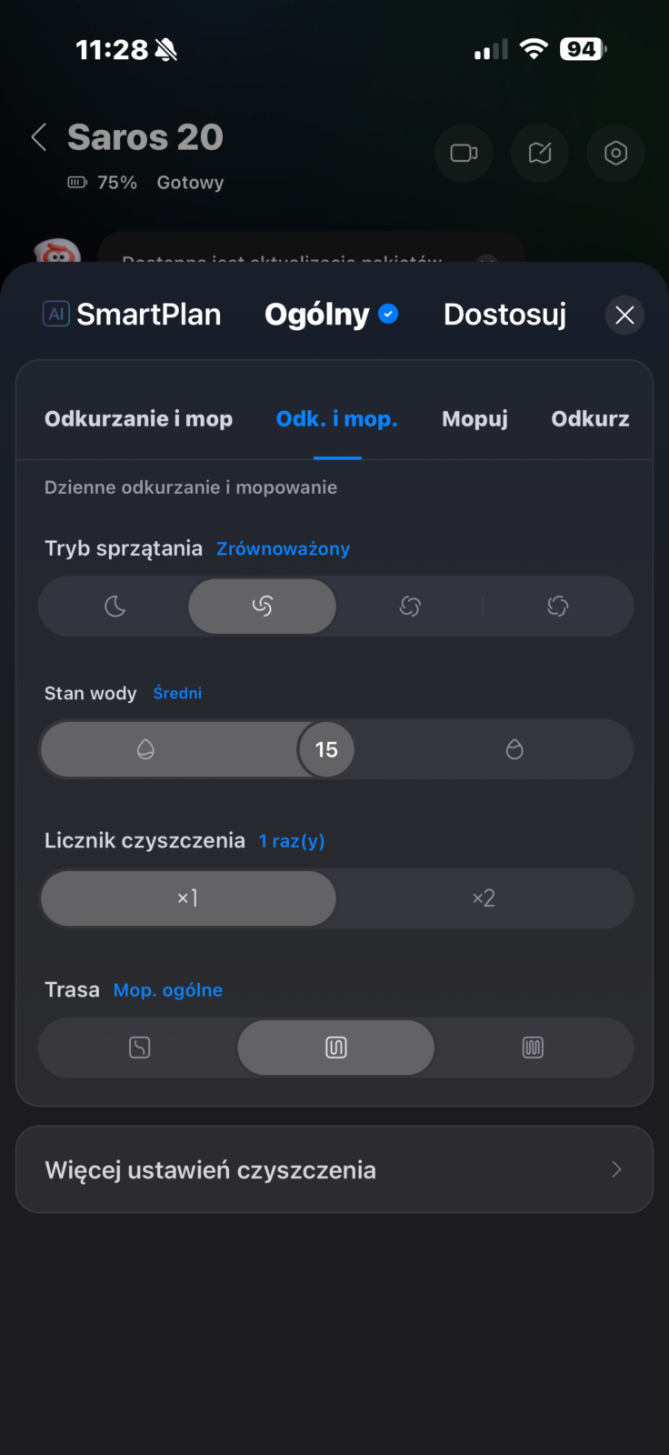Select the balanced cleaning mode option

coord(263,607)
